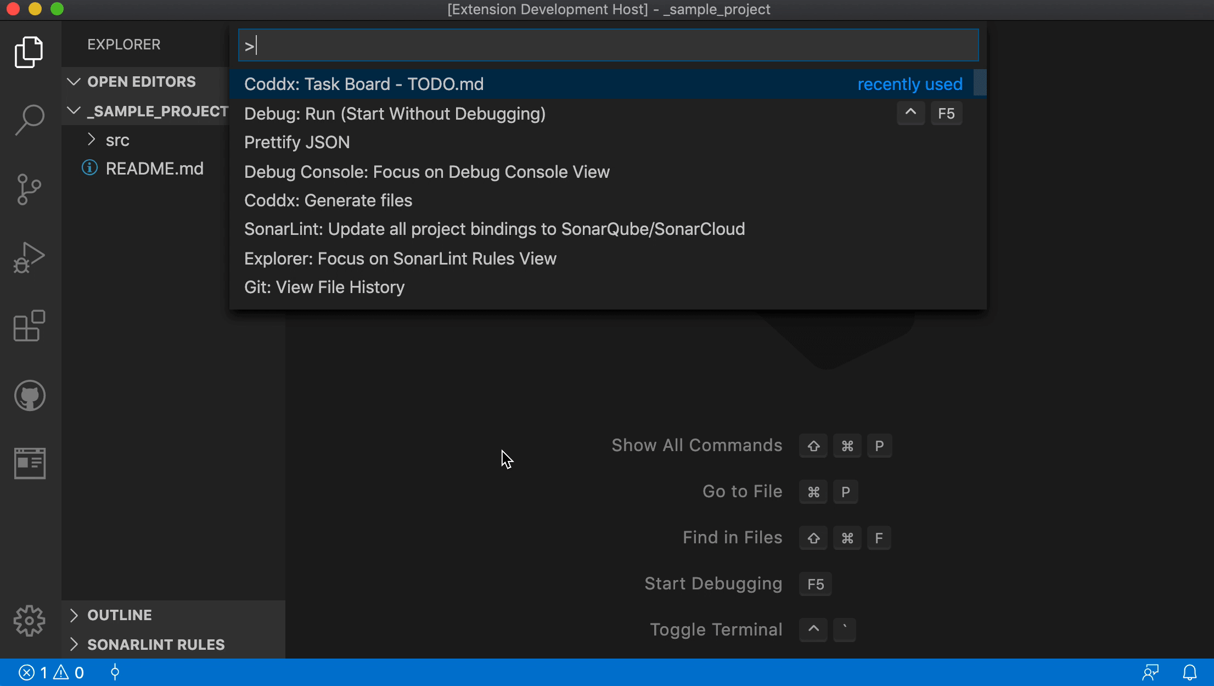
Task: Open the task board sidebar icon
Action: pyautogui.click(x=29, y=463)
